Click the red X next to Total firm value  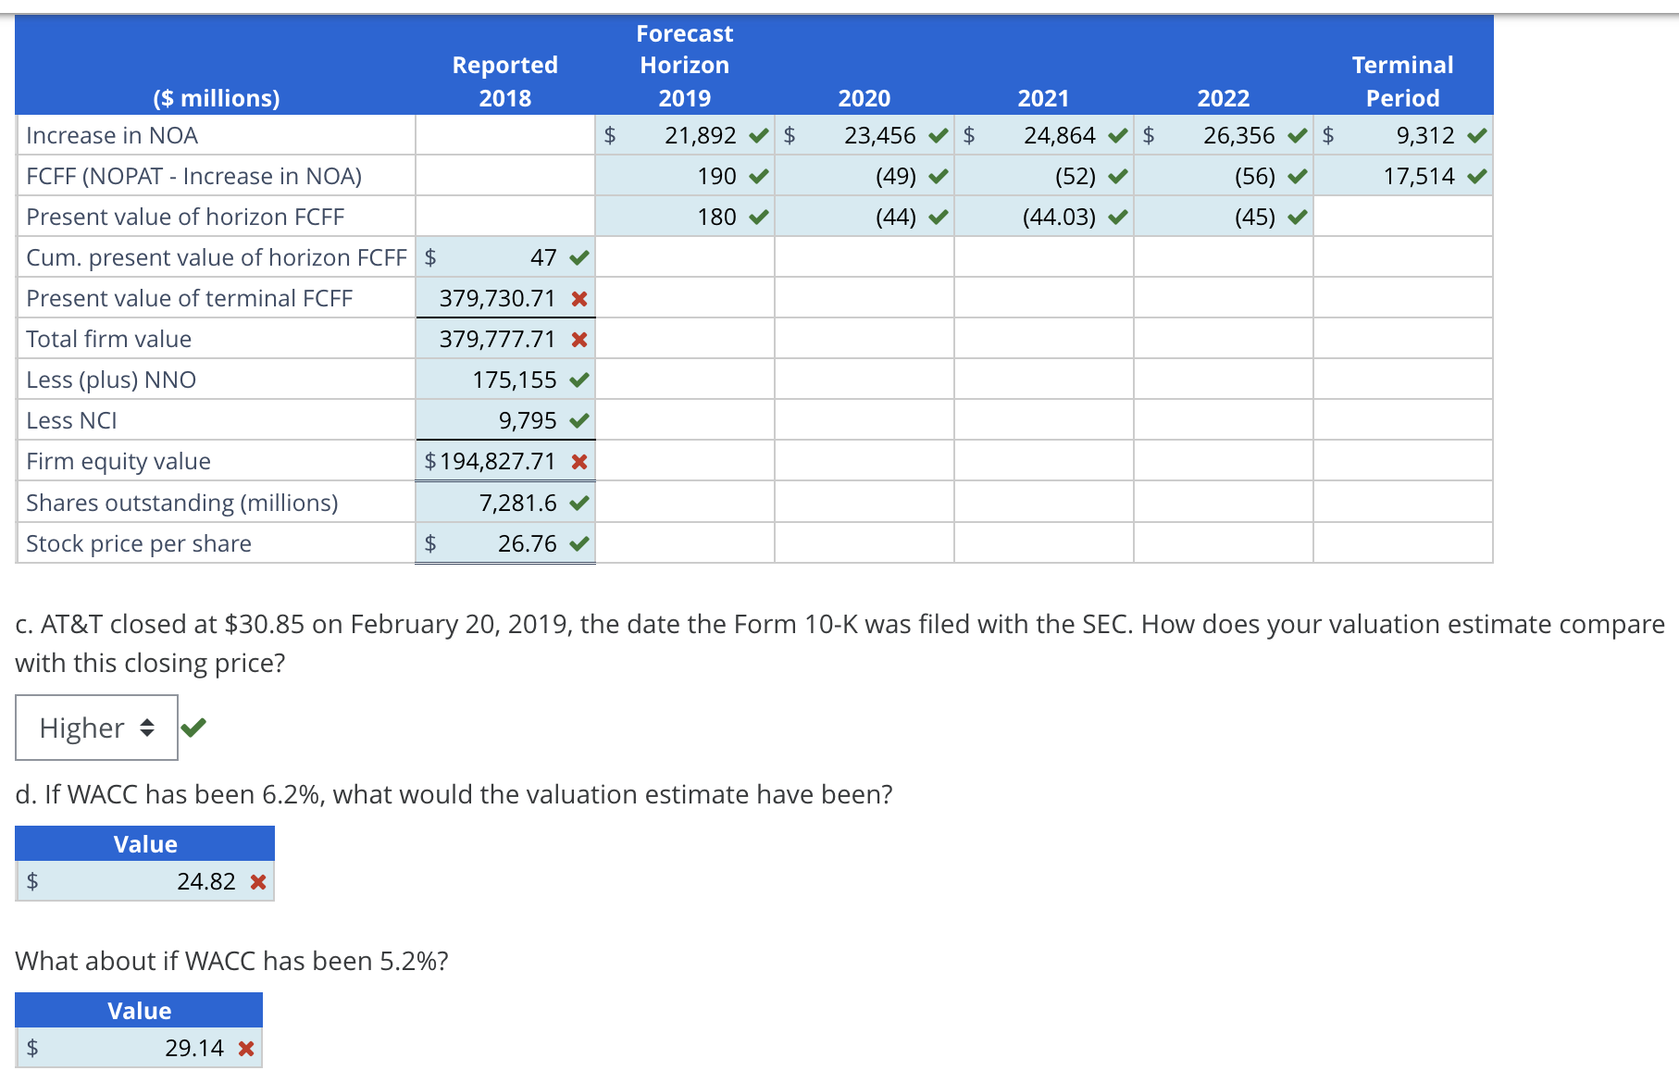tap(578, 339)
